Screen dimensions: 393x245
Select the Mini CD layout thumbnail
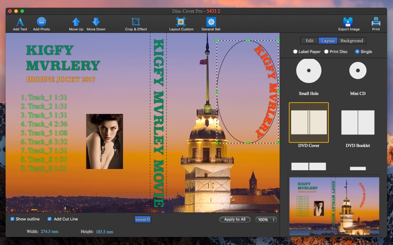357,71
